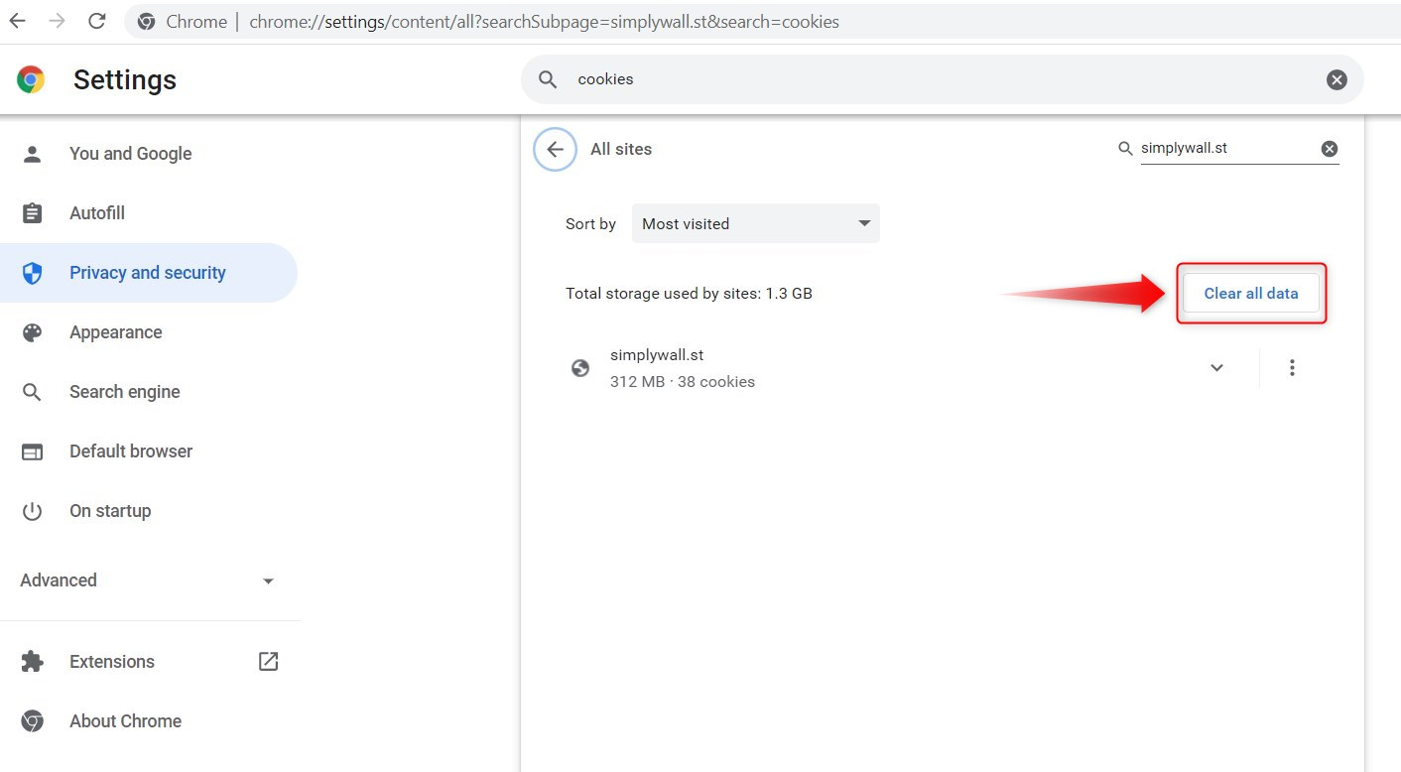Clear the simplywall.st site filter
1401x772 pixels.
click(x=1330, y=149)
